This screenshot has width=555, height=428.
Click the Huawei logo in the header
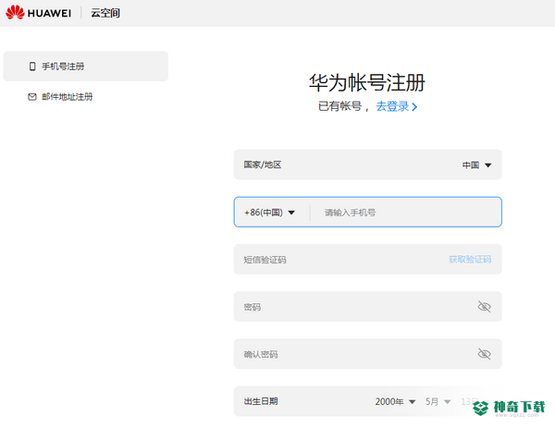(x=38, y=13)
